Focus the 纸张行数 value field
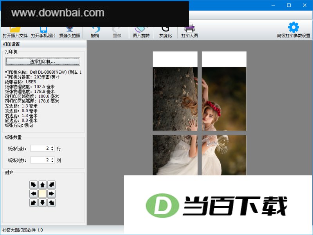Screen dimensions: 313x235 [41, 148]
